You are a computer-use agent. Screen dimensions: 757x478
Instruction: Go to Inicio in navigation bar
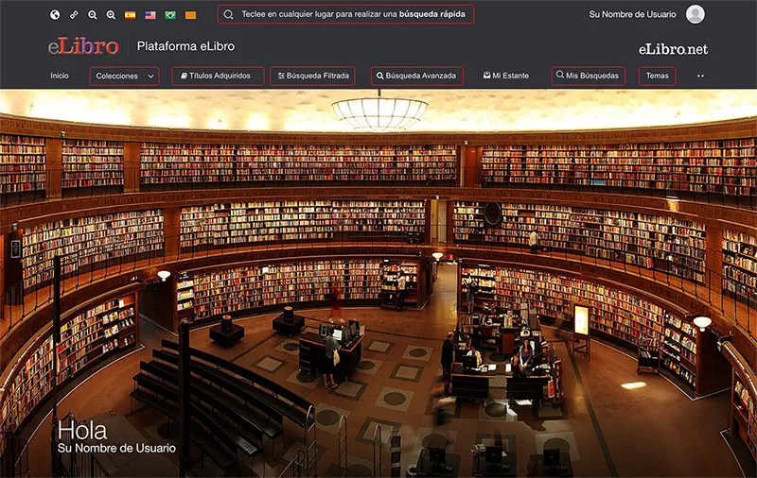[60, 76]
